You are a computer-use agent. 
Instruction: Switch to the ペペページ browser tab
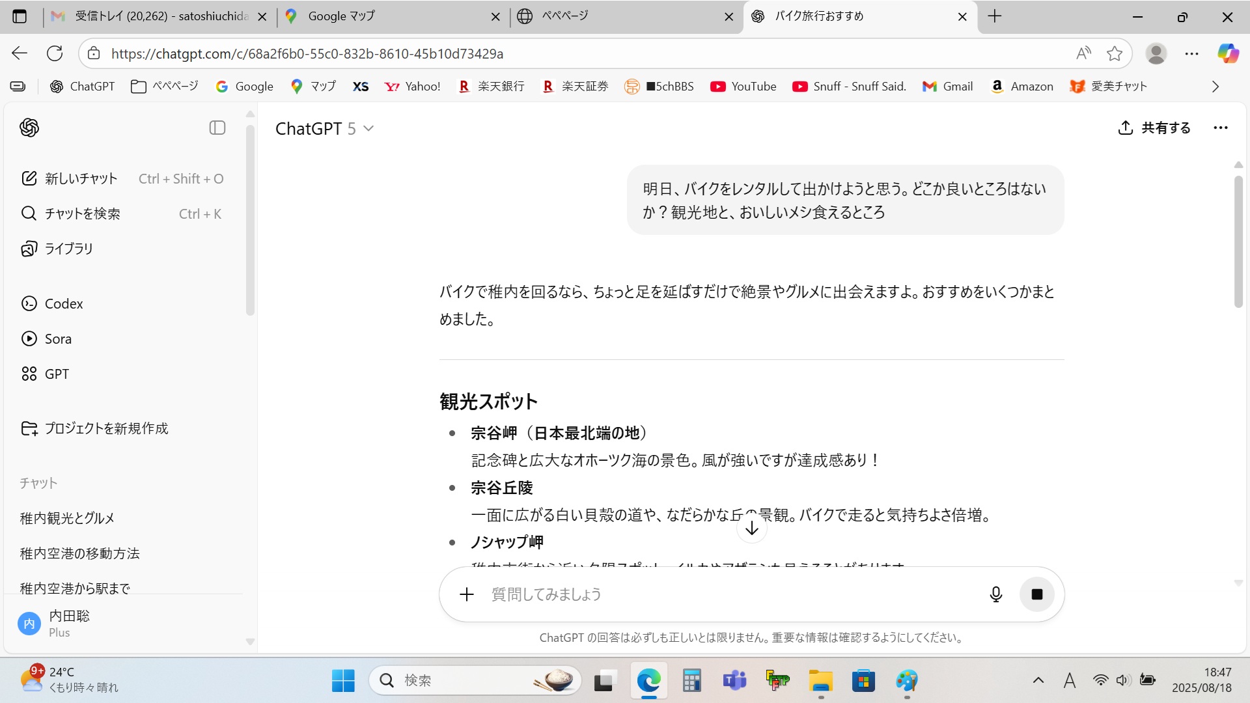(x=625, y=16)
